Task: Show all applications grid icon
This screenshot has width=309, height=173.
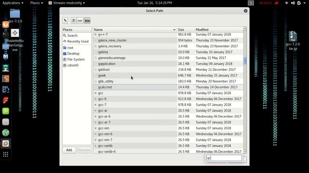Action: pyautogui.click(x=5, y=154)
